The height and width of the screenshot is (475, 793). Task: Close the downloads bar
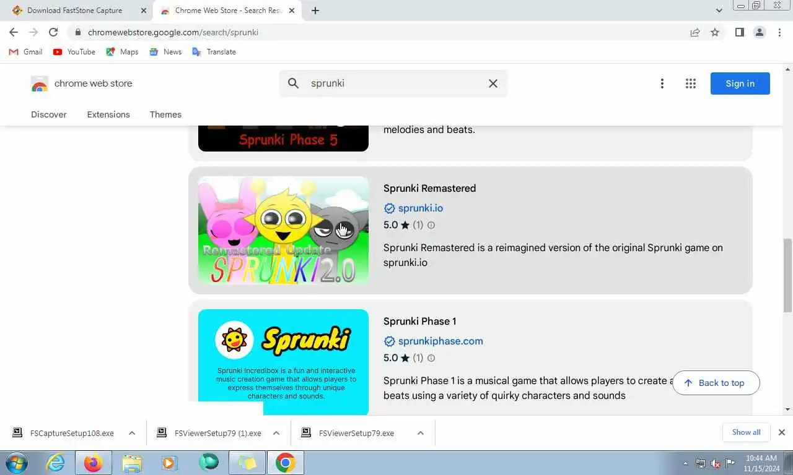(x=782, y=432)
